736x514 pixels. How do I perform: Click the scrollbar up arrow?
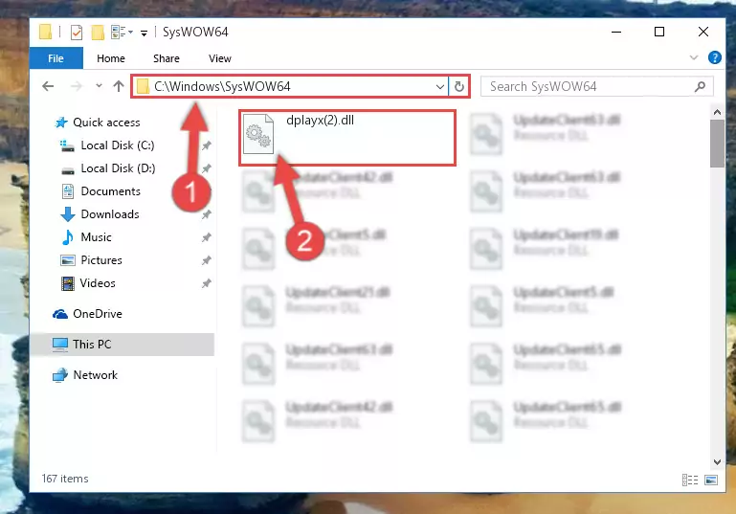(x=717, y=112)
